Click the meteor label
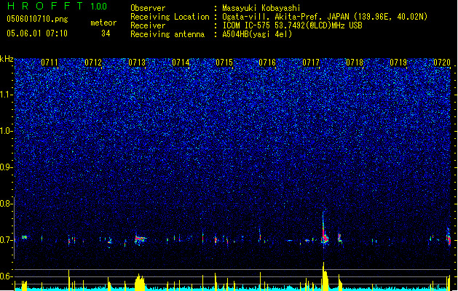 coord(103,23)
